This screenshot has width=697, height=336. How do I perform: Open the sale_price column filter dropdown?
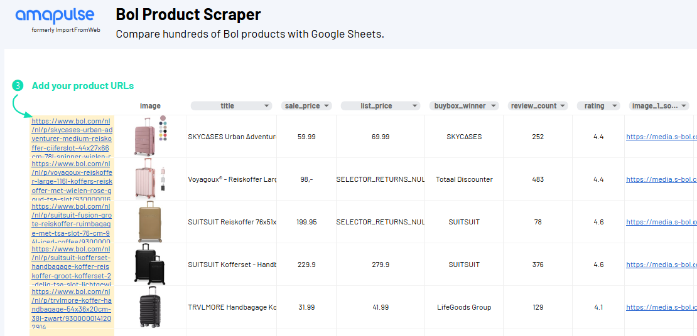(x=327, y=106)
